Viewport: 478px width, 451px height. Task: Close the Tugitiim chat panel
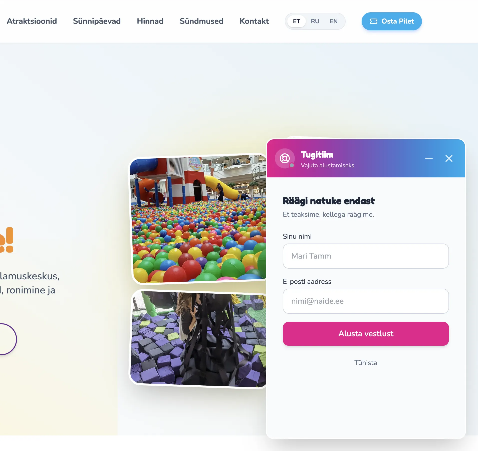pos(449,158)
